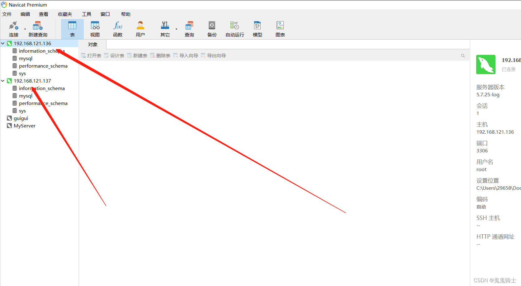Open the 模型 model section
Viewport: 521px width, 286px height.
pos(258,29)
